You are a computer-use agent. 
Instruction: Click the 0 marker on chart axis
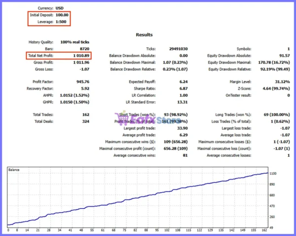[x=8, y=230]
